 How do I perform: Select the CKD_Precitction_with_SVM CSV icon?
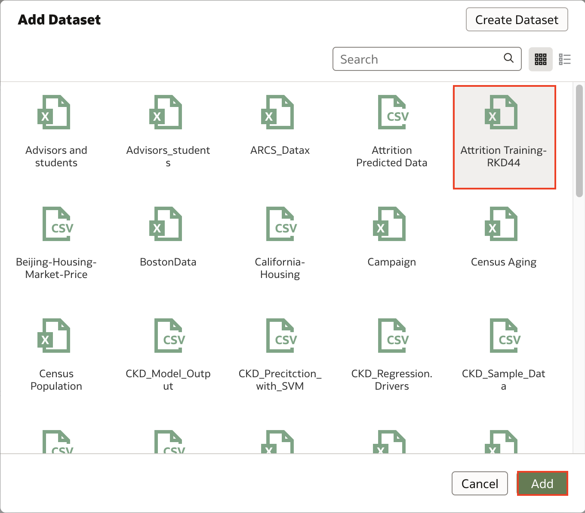pos(281,336)
